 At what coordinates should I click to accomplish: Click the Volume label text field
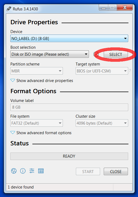[x=69, y=107]
